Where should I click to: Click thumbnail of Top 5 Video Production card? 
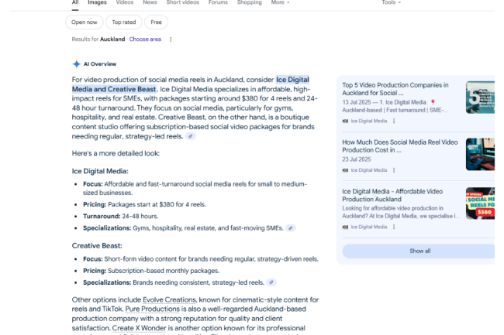pyautogui.click(x=480, y=97)
